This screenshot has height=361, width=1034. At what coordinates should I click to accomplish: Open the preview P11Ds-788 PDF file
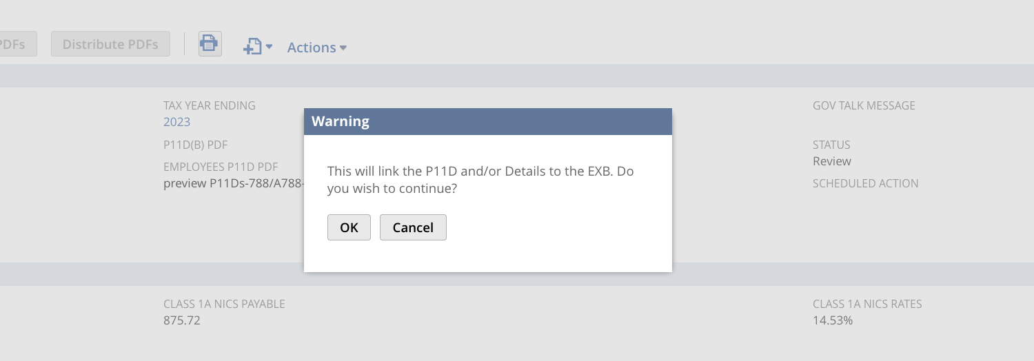pos(234,183)
